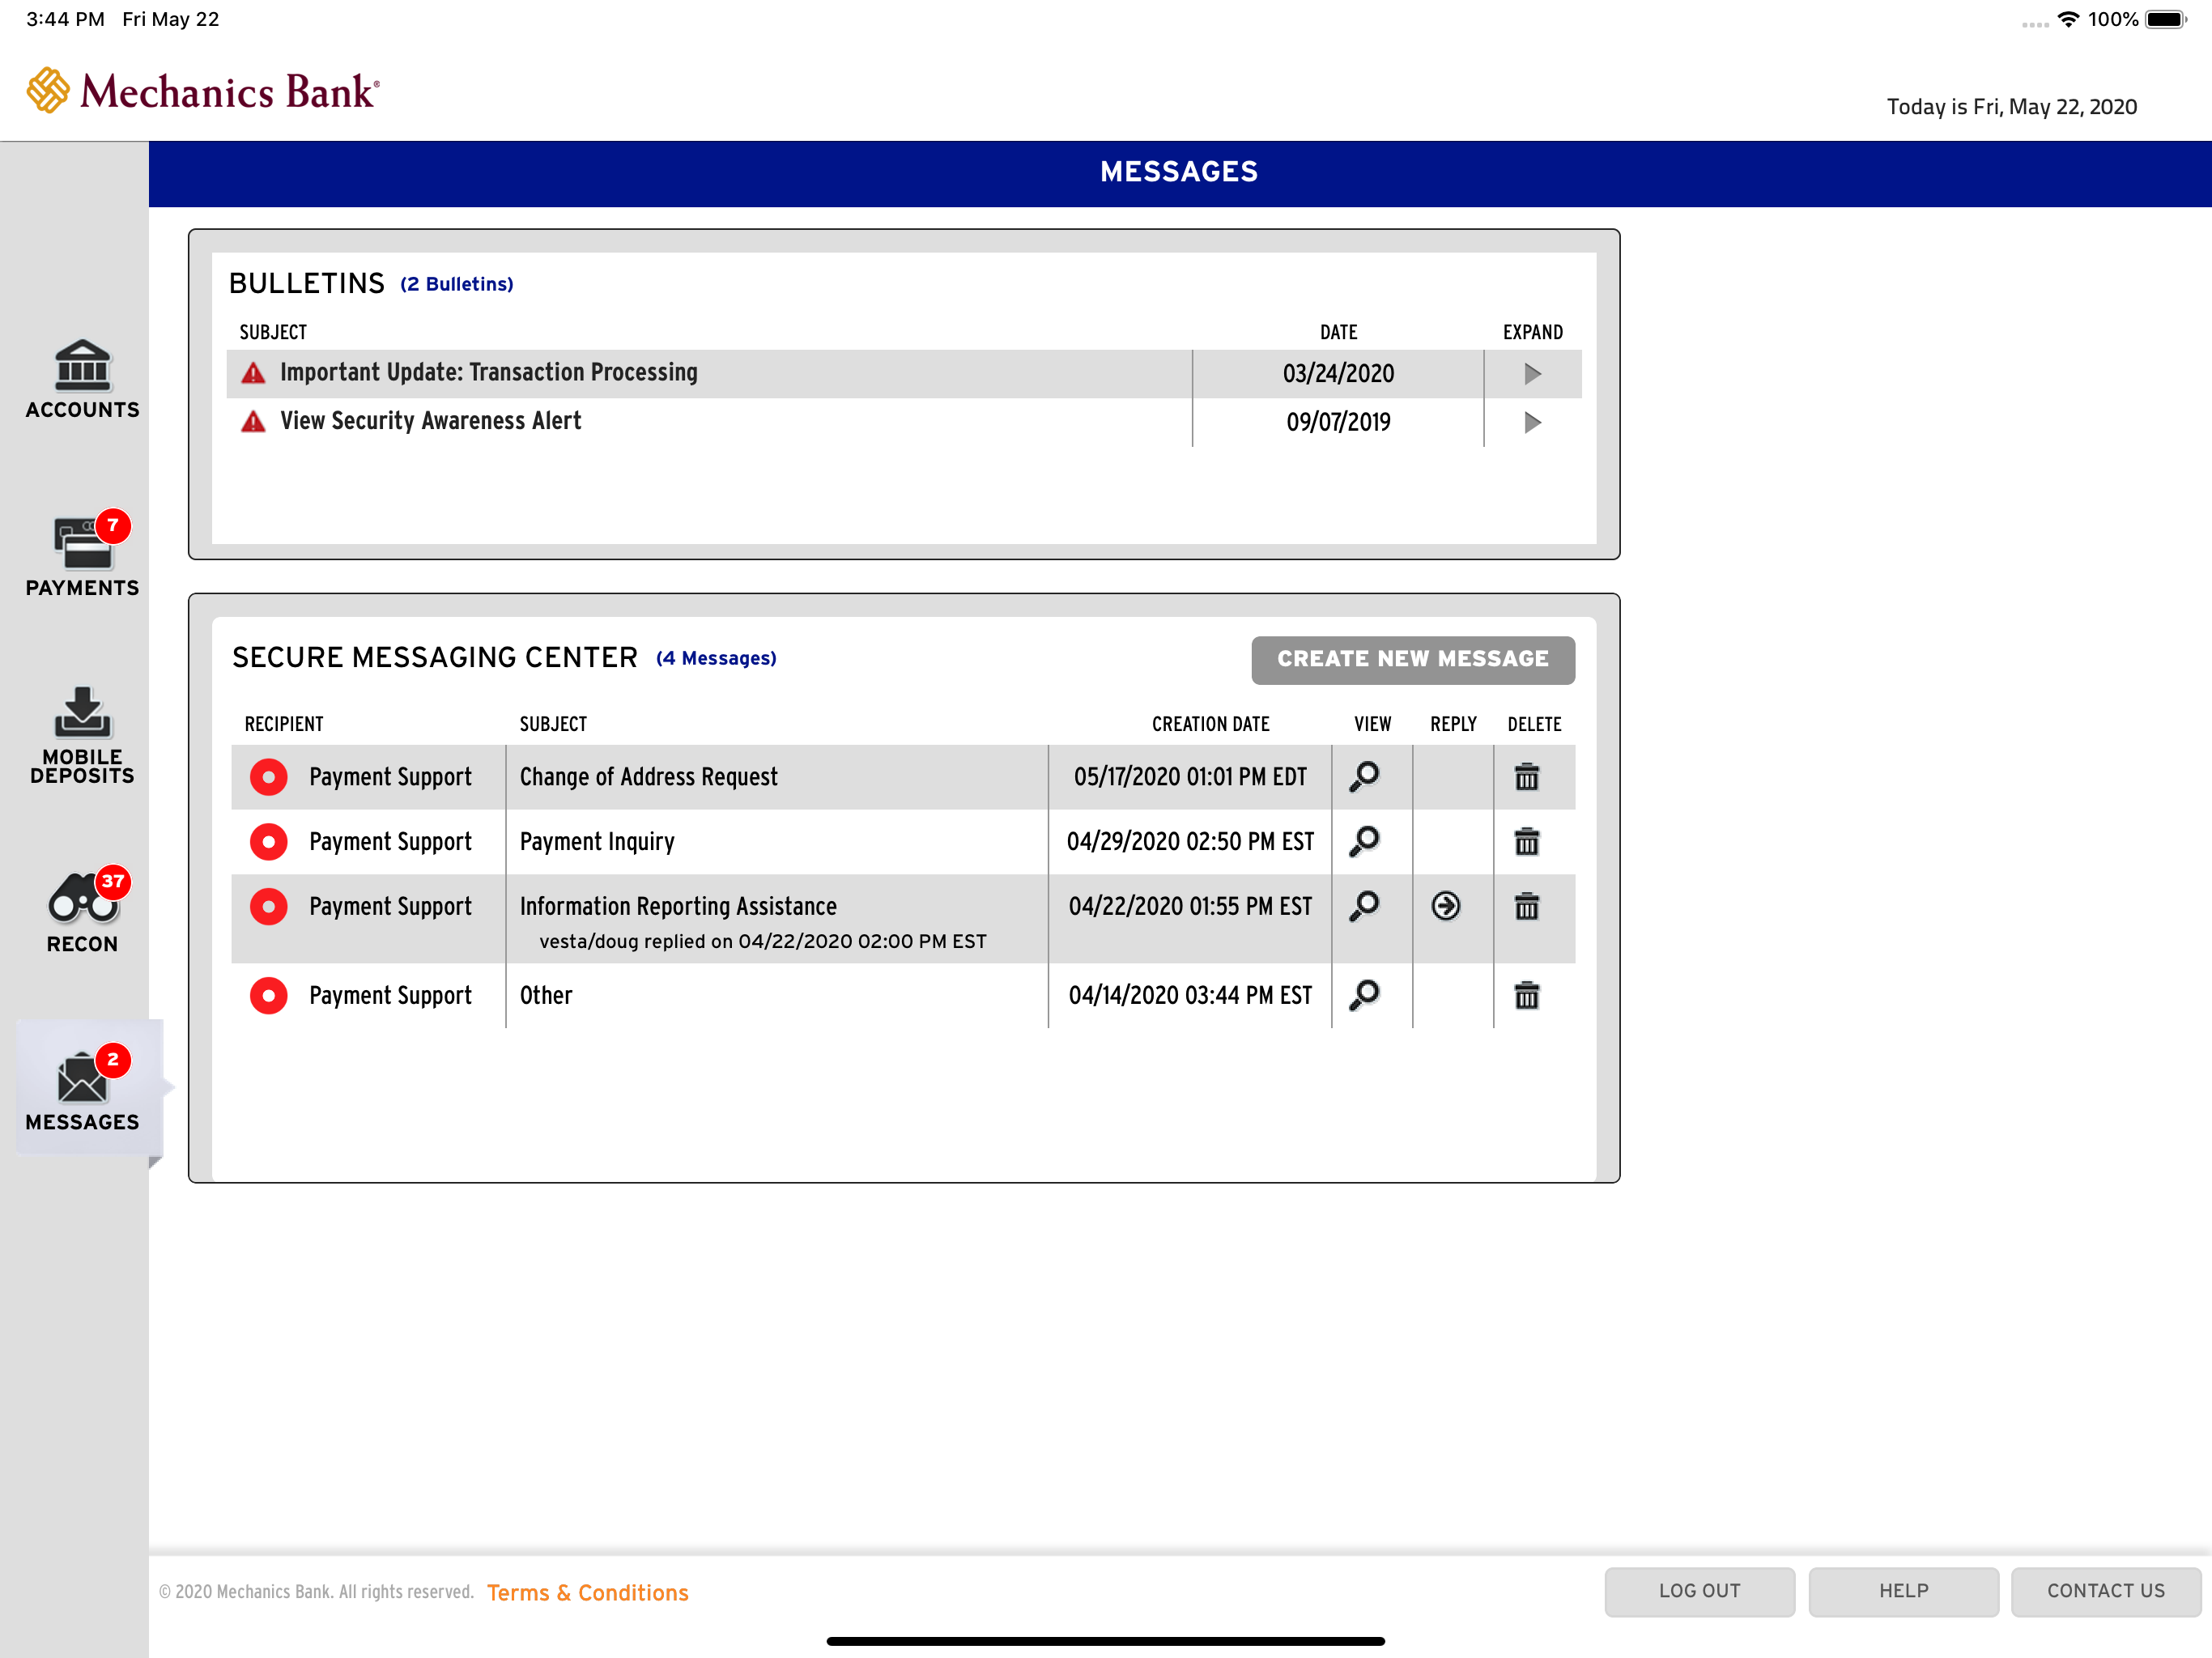View the Other message with magnifier

click(1365, 995)
